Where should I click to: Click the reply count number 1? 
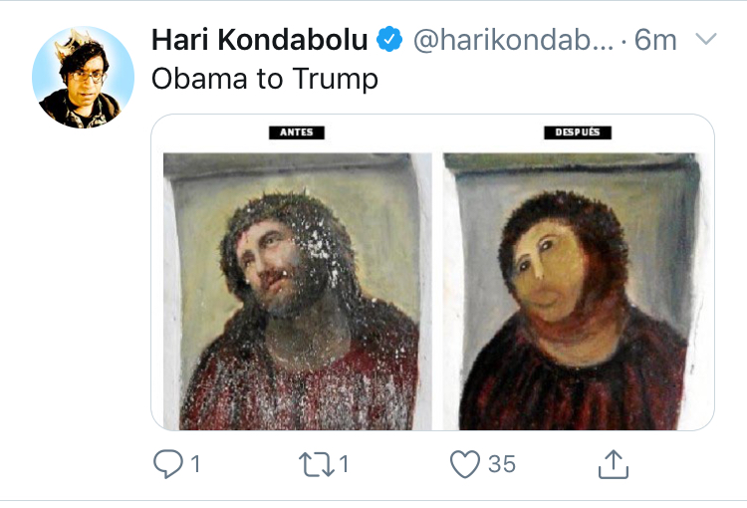[195, 464]
